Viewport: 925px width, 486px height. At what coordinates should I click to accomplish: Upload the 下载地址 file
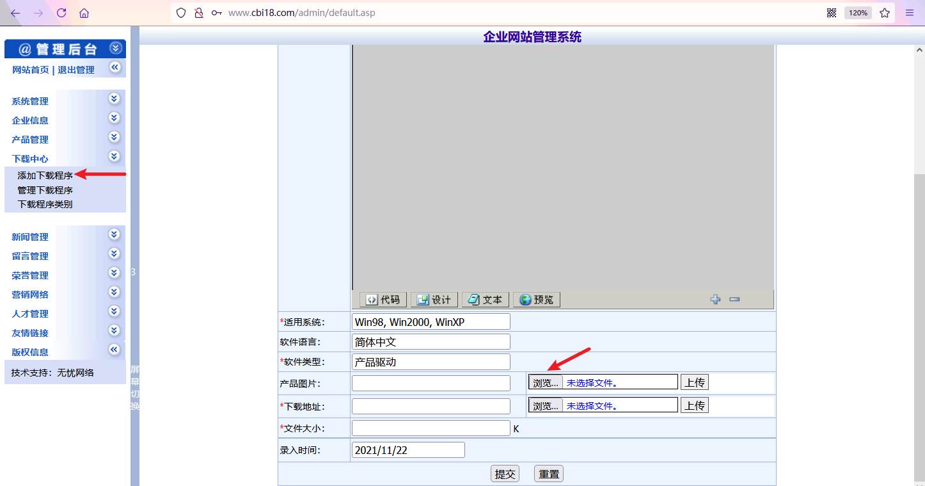point(695,405)
